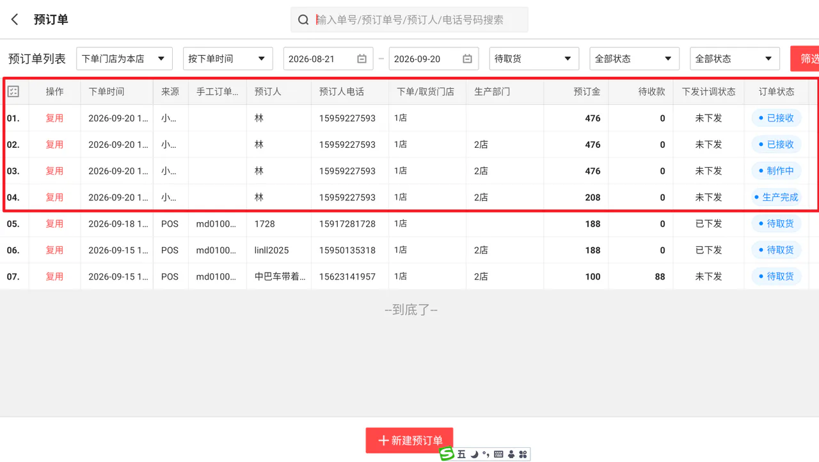819x462 pixels.
Task: Click the green Sogou input method logo
Action: click(x=447, y=454)
